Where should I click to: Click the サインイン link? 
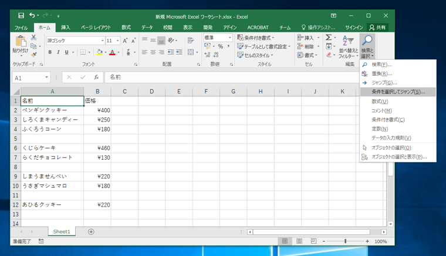coord(354,28)
